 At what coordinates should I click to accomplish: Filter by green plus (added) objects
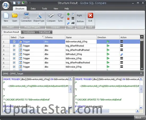pos(68,14)
